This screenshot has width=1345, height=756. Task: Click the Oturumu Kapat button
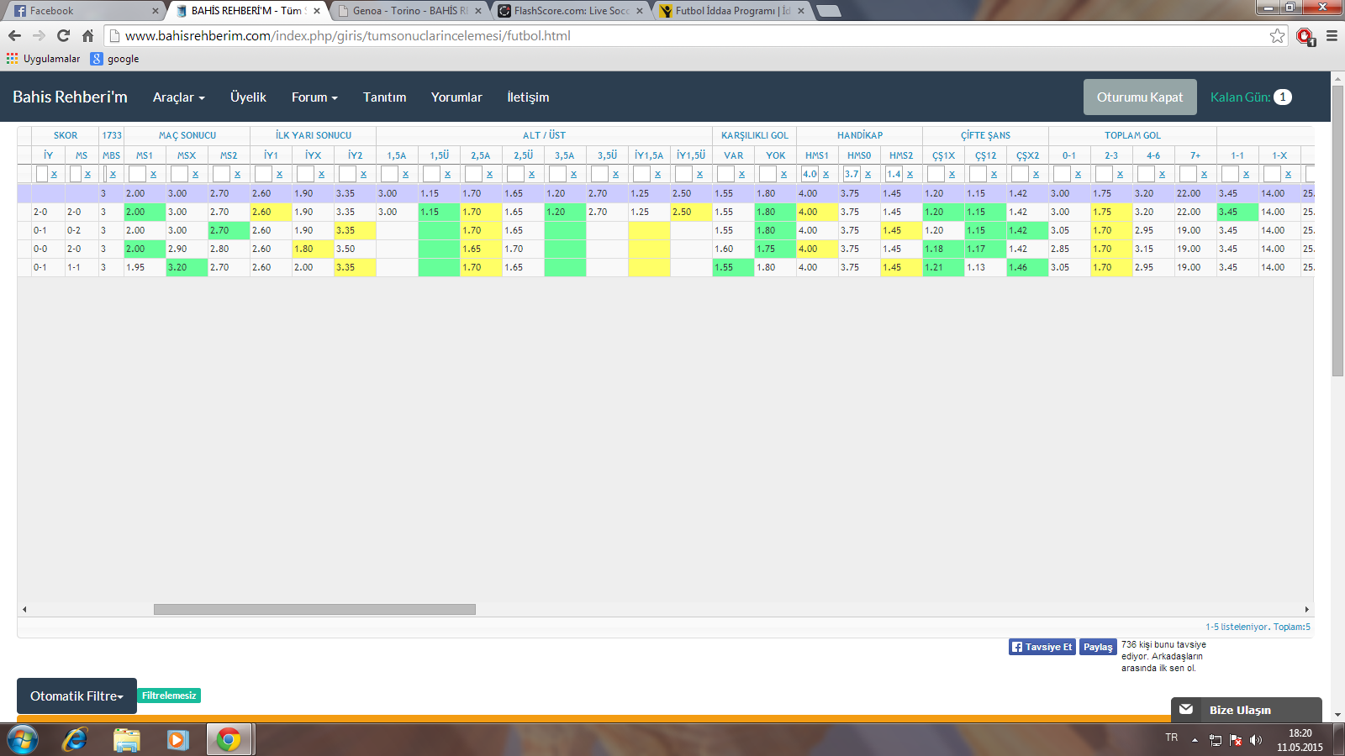1139,97
